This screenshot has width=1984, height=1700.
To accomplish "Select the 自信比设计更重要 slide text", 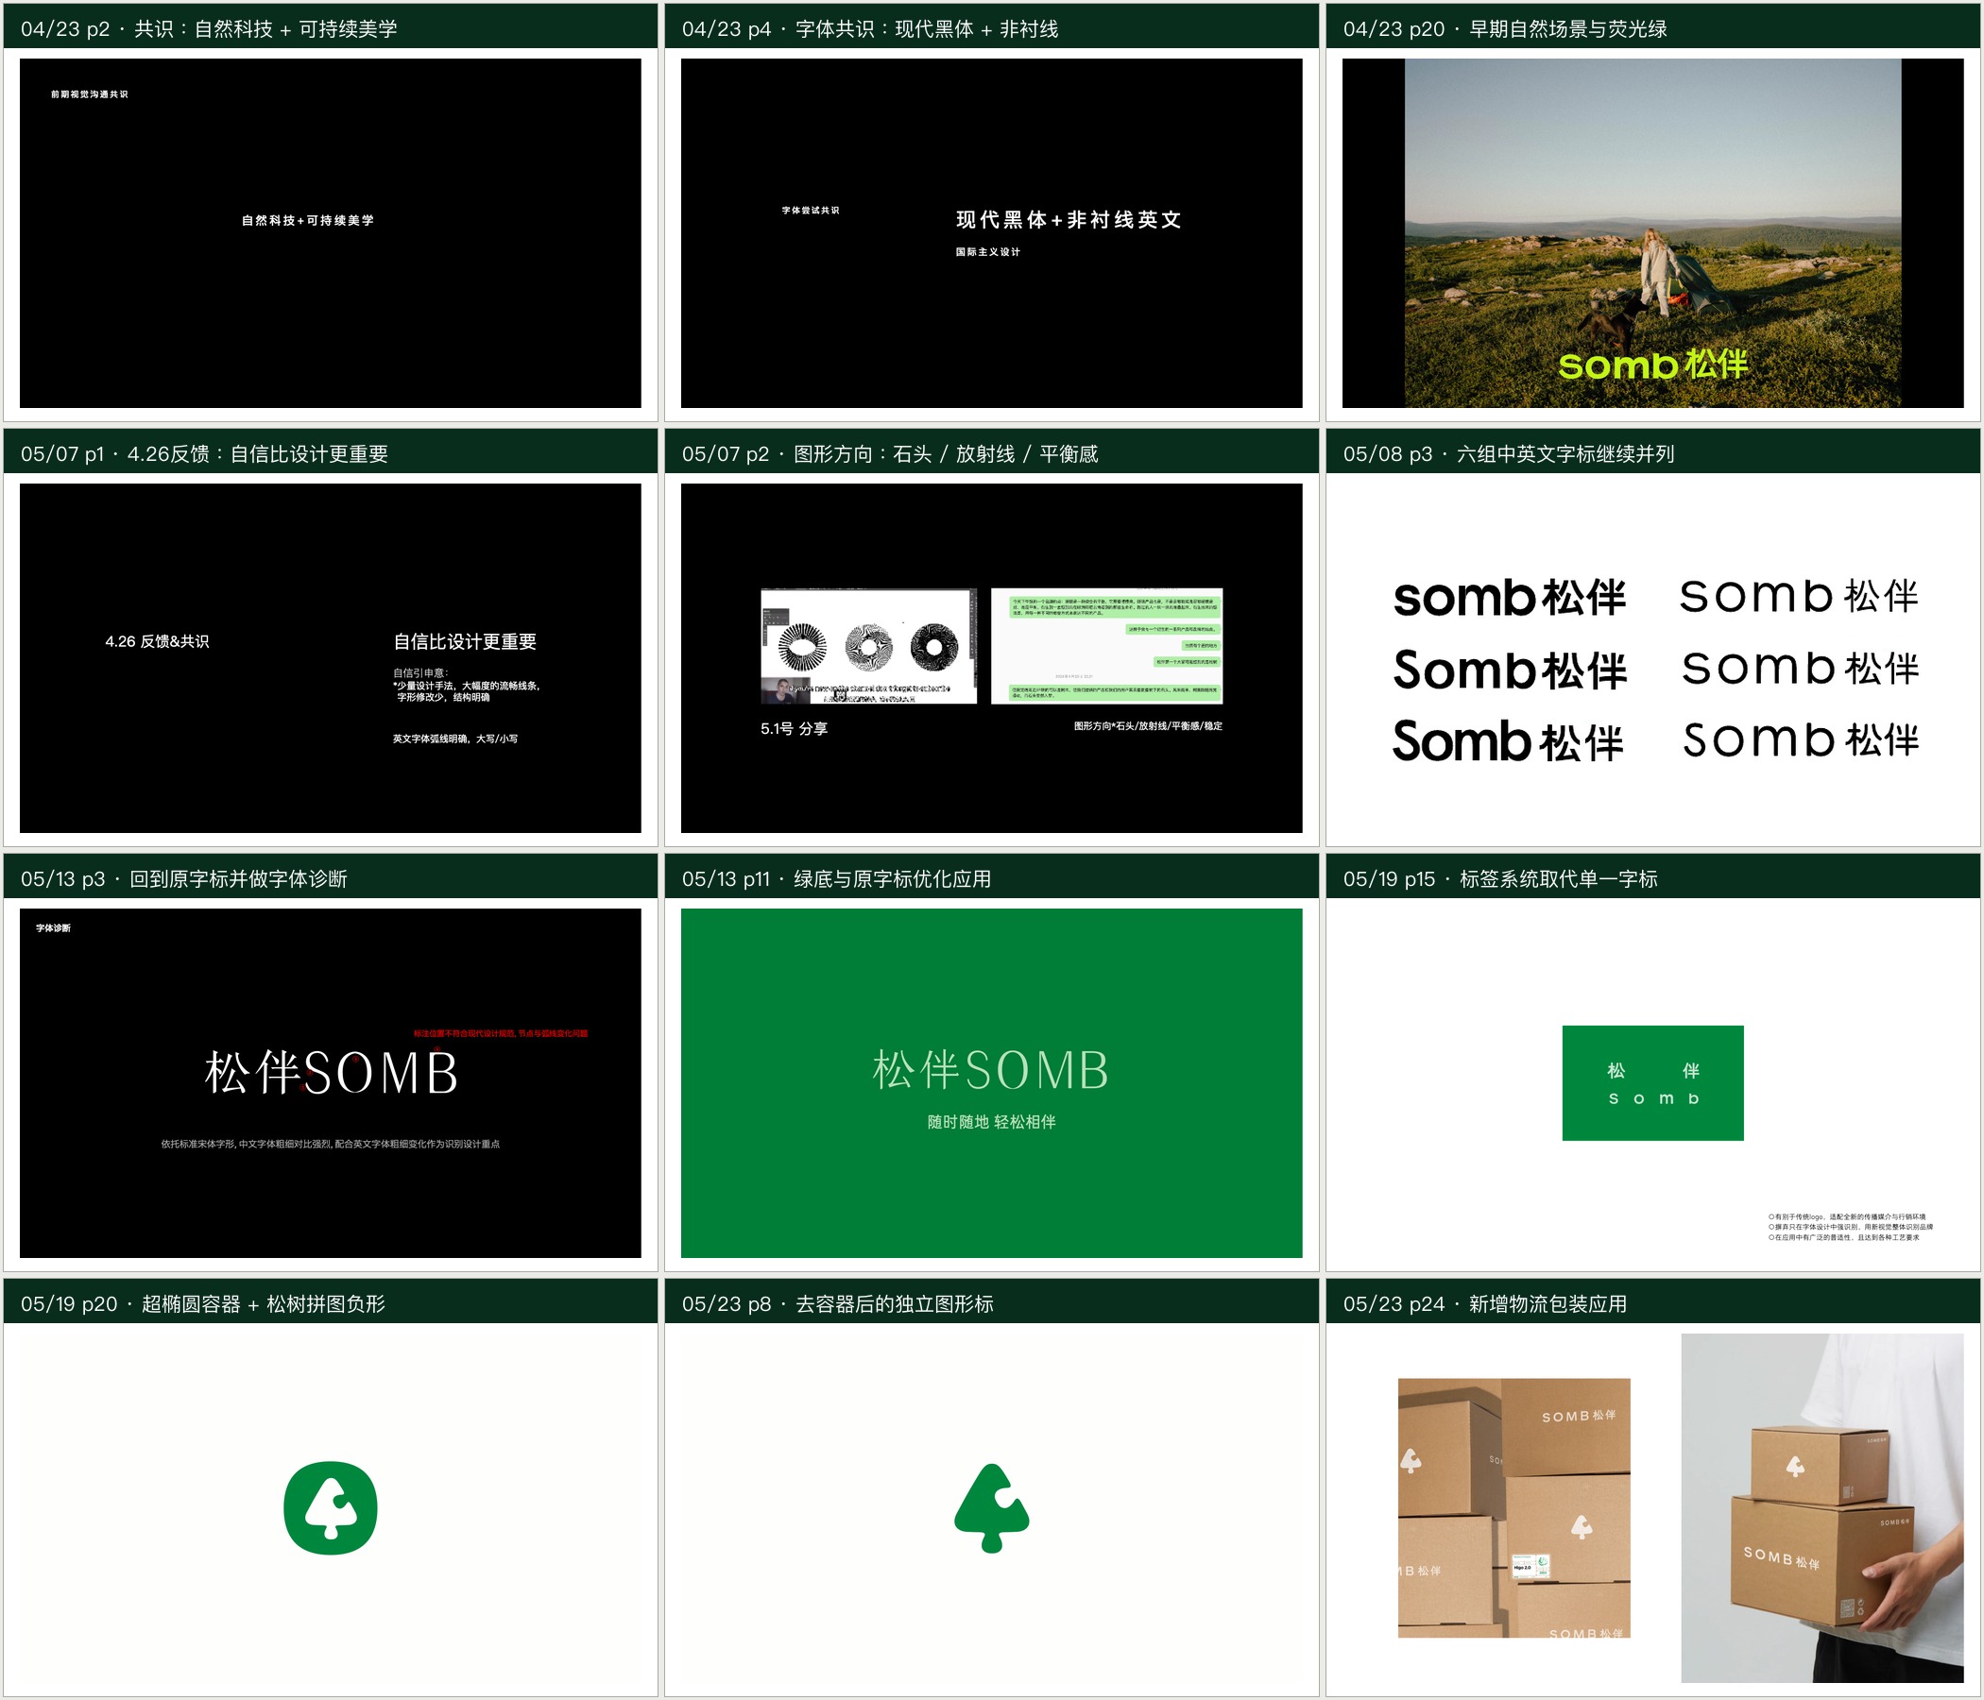I will 465,641.
